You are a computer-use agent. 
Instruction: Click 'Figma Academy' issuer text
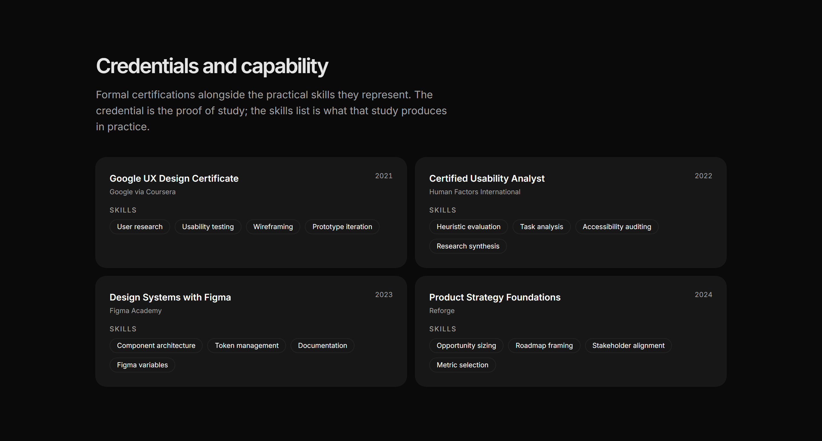(135, 311)
